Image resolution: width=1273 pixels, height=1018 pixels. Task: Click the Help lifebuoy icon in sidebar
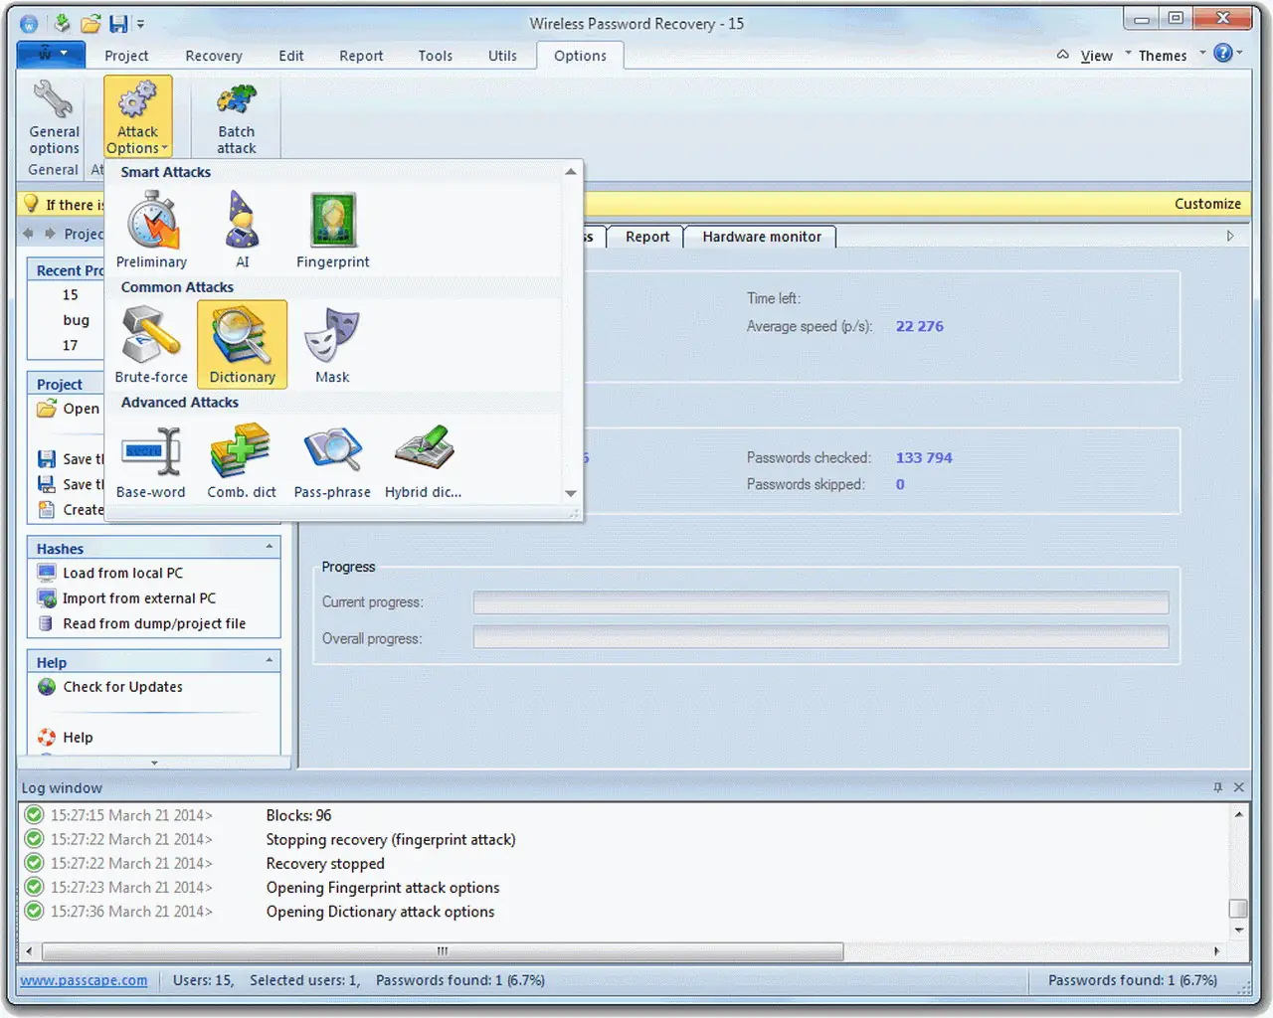47,738
